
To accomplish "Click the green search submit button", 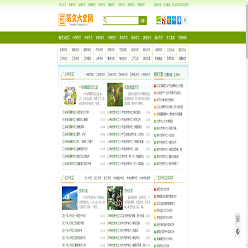I will click(x=143, y=21).
